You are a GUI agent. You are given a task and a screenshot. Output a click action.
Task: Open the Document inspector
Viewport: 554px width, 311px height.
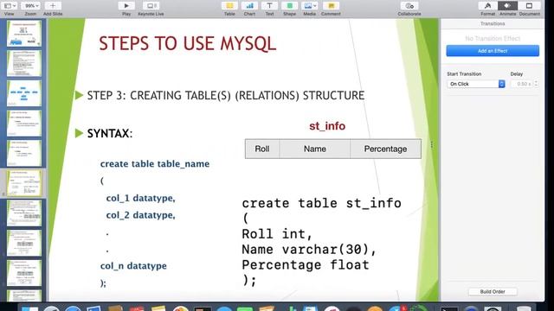[529, 6]
